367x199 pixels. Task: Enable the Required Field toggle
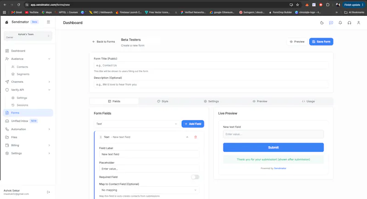click(x=195, y=177)
